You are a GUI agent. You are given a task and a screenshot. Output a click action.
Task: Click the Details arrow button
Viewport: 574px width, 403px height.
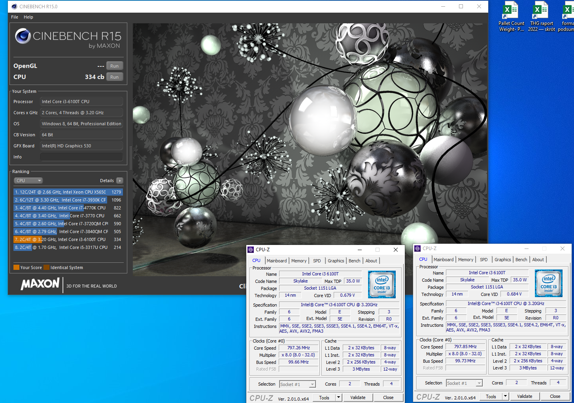[x=120, y=181]
